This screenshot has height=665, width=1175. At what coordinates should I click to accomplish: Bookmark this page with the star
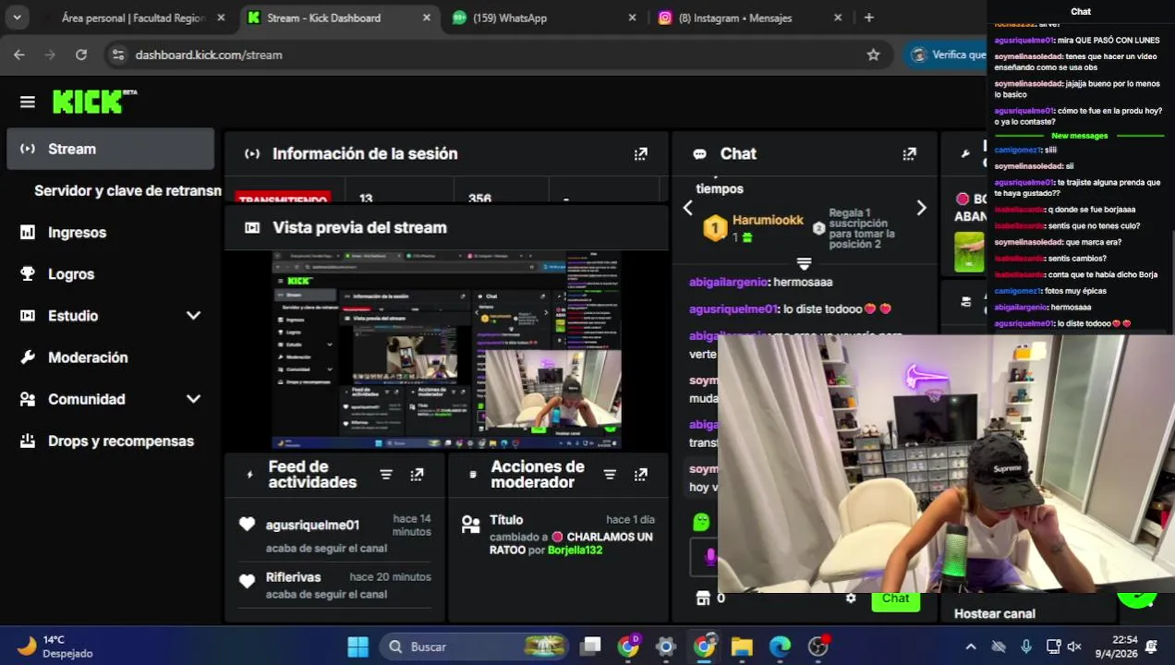pyautogui.click(x=873, y=54)
